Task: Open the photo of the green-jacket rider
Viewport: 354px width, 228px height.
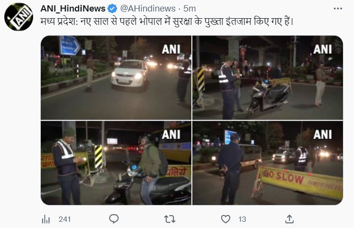Action: pyautogui.click(x=116, y=163)
